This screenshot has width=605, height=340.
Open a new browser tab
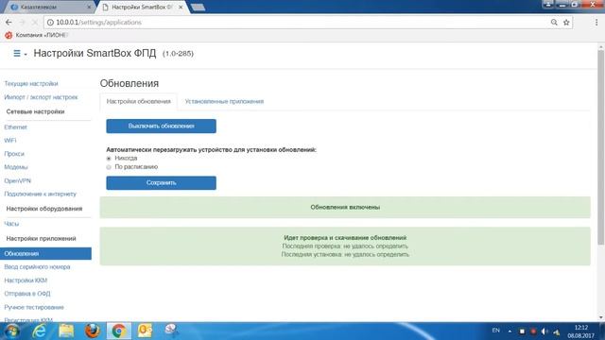click(x=198, y=7)
